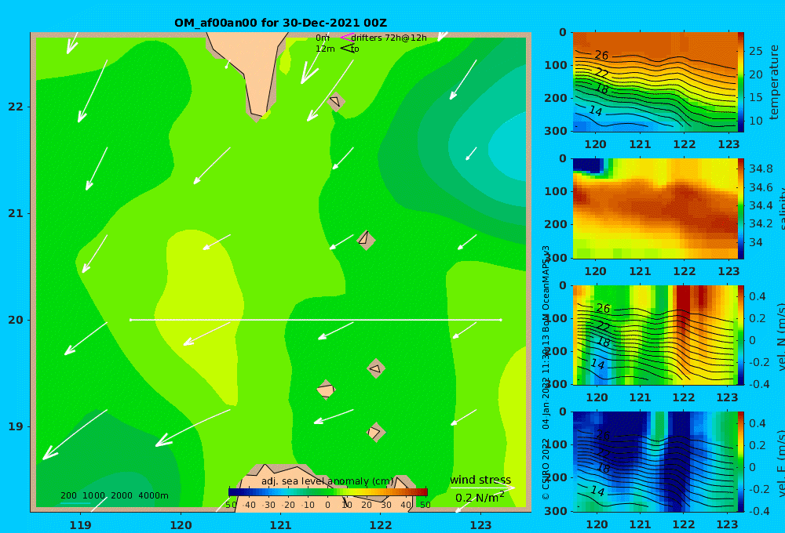Screen dimensions: 785x533
Task: Click the '0m' legend label
Action: tap(323, 38)
